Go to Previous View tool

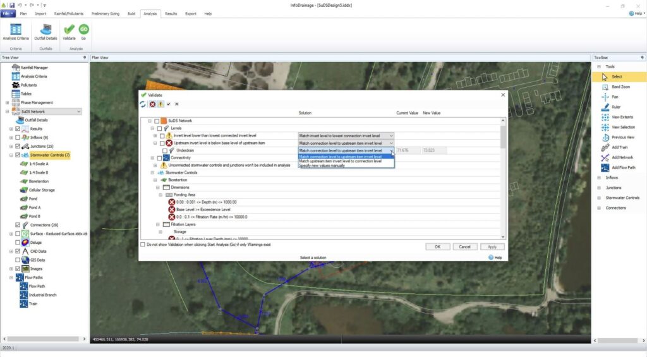(x=622, y=138)
